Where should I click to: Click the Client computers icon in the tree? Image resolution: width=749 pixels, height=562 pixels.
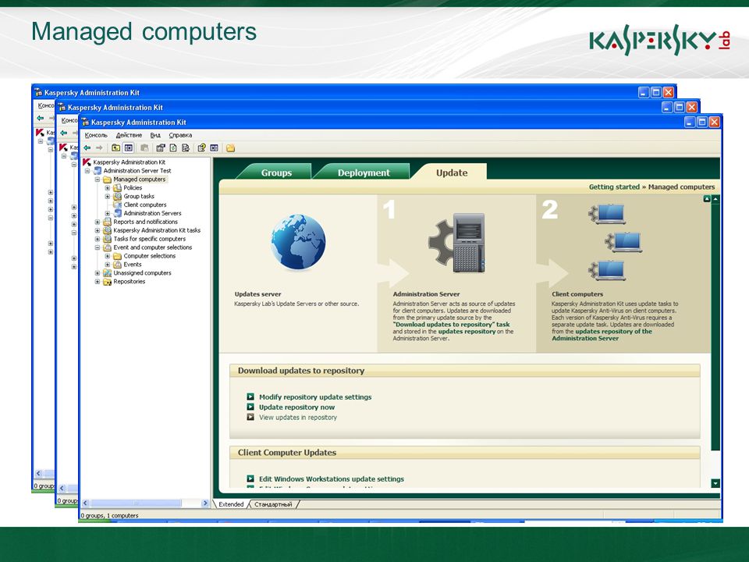[x=118, y=205]
